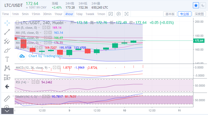
Task: Switch to 基本版 basic view
Action: pyautogui.click(x=170, y=14)
